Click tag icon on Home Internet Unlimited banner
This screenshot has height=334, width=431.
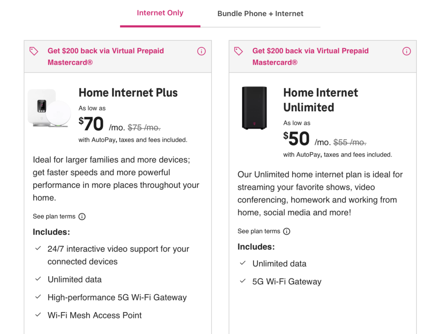(x=239, y=51)
